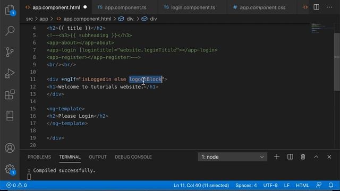Screen dimensions: 340x191
Task: Click the app.component.html breadcrumb
Action: (87, 19)
